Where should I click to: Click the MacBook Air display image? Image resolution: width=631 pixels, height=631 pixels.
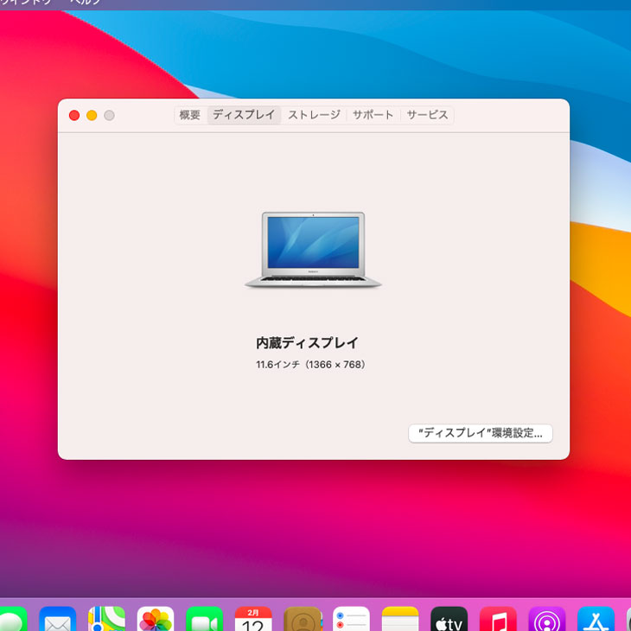(x=313, y=250)
